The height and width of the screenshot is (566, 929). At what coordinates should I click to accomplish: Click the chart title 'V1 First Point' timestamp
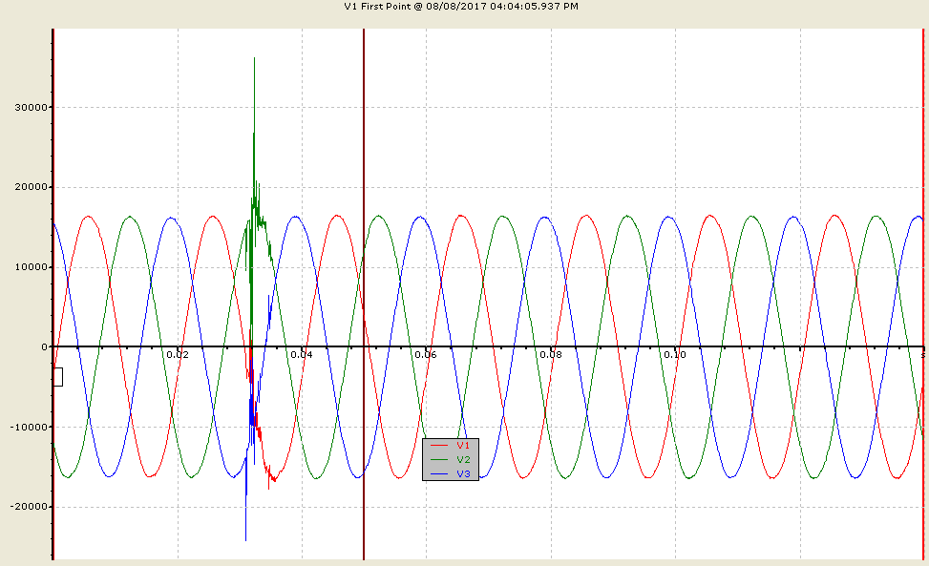[x=461, y=6]
